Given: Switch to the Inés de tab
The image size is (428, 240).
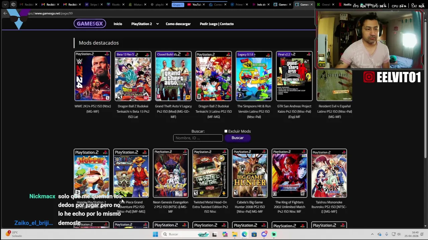Looking at the screenshot, I should (261, 5).
